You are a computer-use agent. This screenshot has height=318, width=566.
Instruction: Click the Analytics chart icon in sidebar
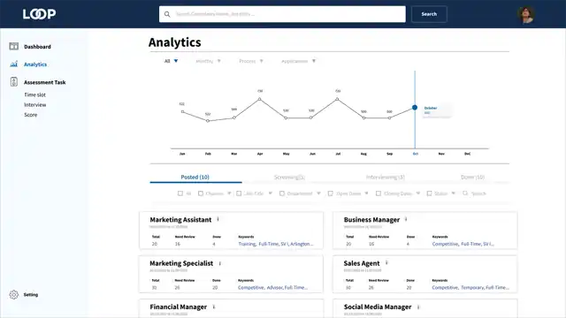[14, 64]
